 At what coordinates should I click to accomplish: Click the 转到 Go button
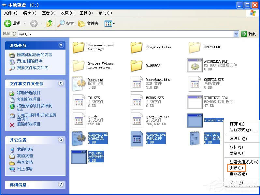(249, 34)
